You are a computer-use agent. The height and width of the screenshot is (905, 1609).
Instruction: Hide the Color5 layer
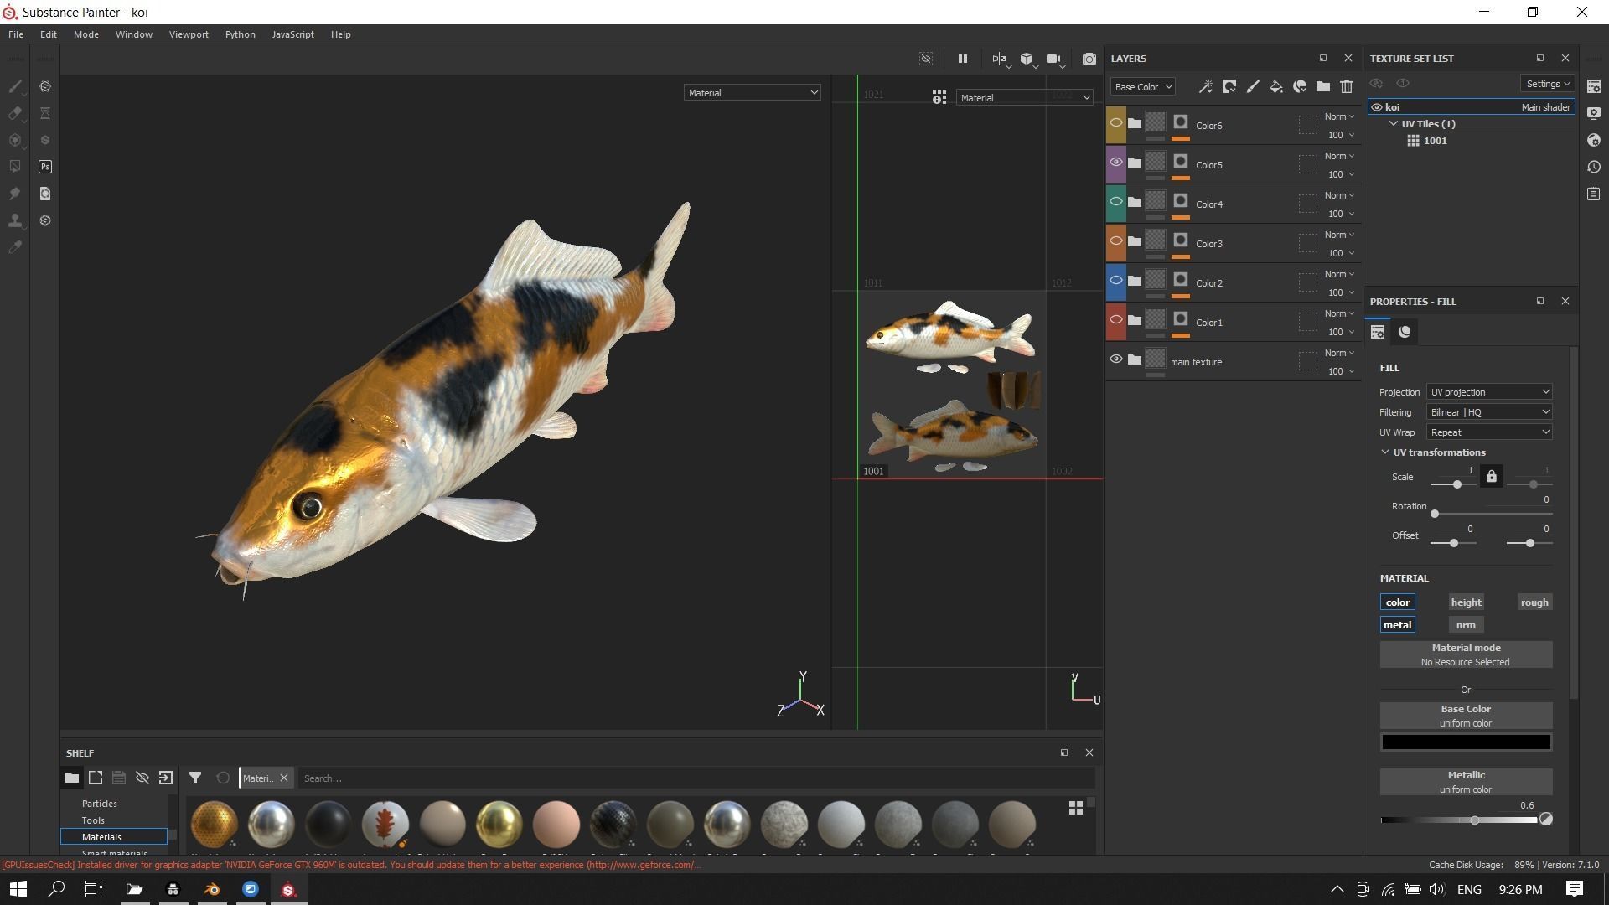[x=1116, y=163]
